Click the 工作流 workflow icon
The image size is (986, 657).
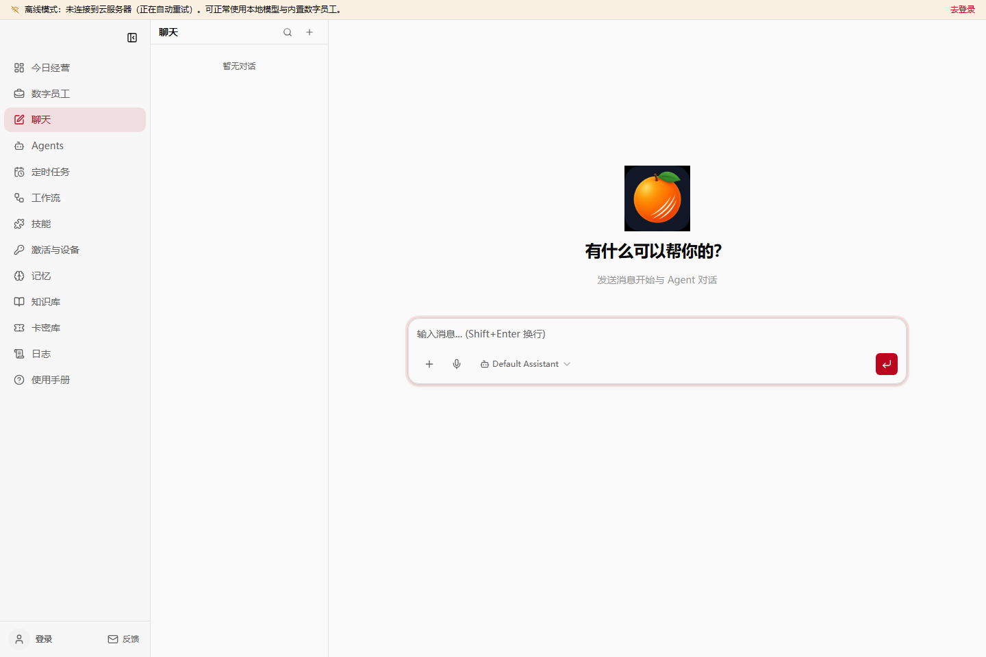[x=19, y=198]
